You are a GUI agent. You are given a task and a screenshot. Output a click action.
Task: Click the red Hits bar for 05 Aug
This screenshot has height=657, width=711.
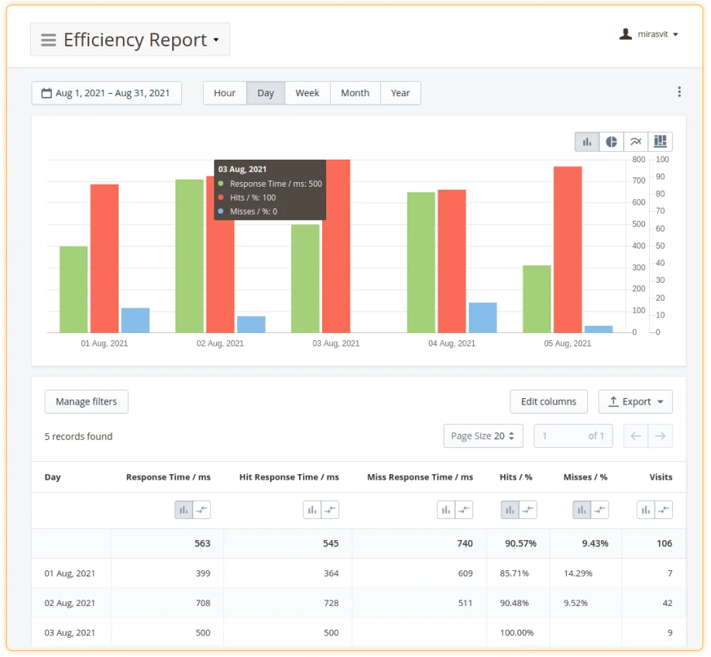(x=568, y=248)
